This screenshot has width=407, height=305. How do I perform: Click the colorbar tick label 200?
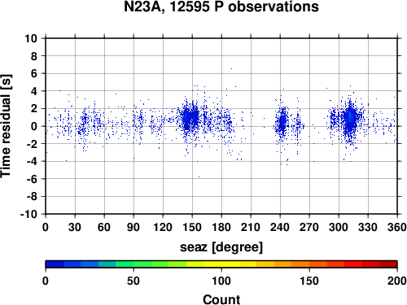coord(397,281)
